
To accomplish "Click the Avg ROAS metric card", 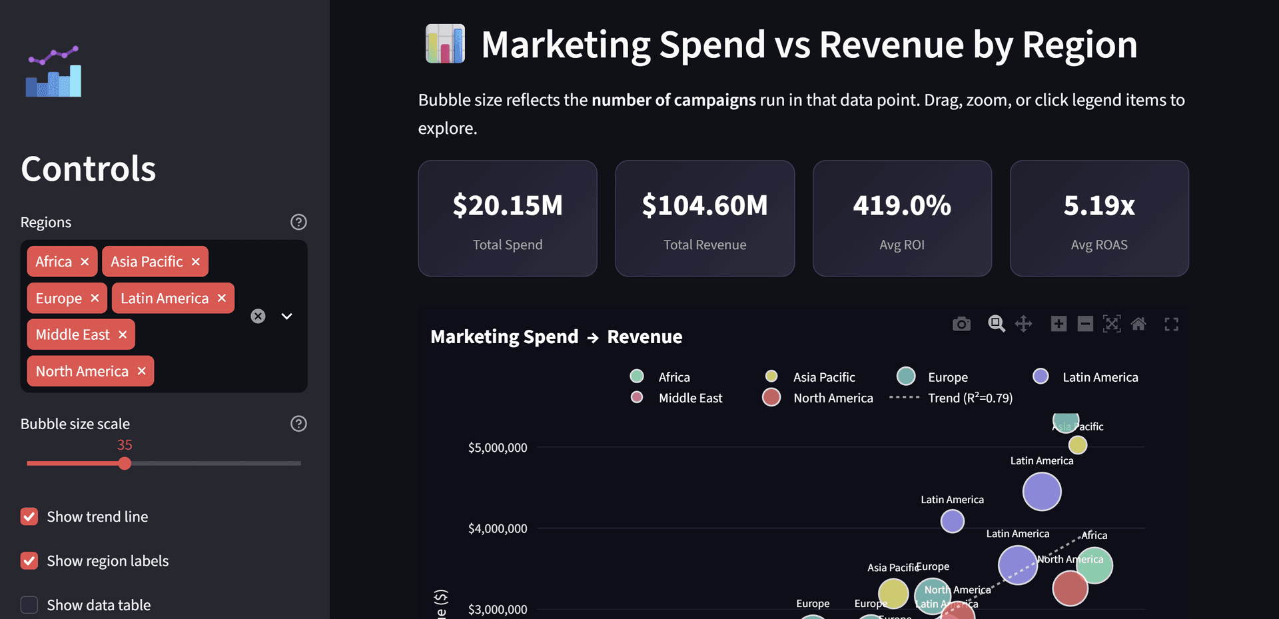I will pos(1099,218).
